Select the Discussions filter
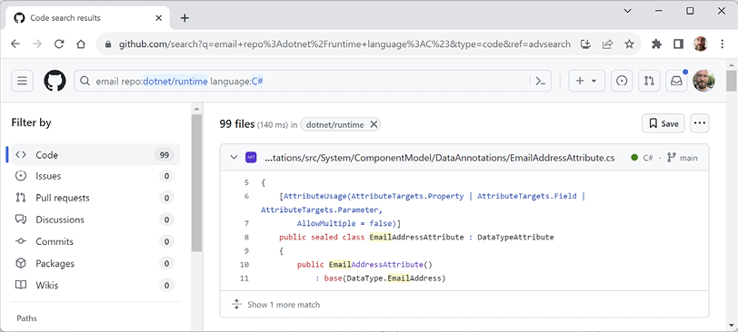 [x=95, y=220]
